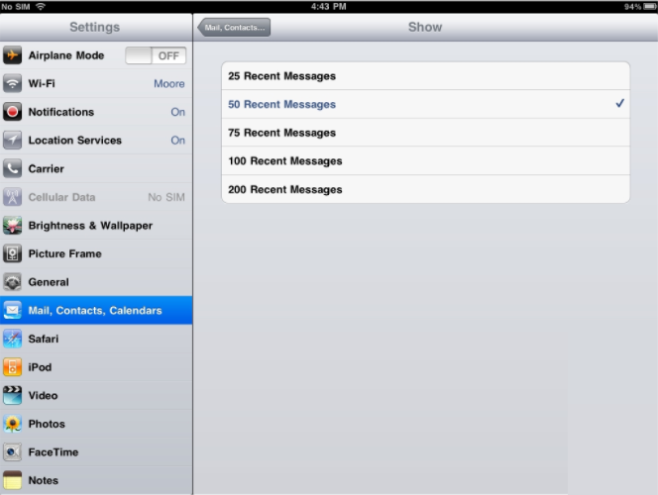The height and width of the screenshot is (495, 658).
Task: Choose 100 Recent Messages option
Action: tap(425, 161)
